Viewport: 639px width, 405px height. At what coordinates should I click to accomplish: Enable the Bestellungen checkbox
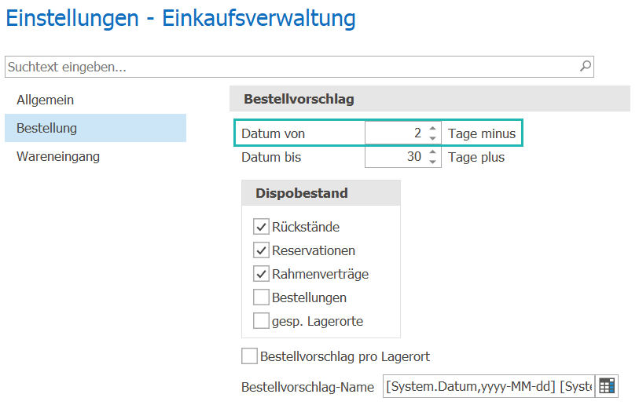[x=261, y=297]
